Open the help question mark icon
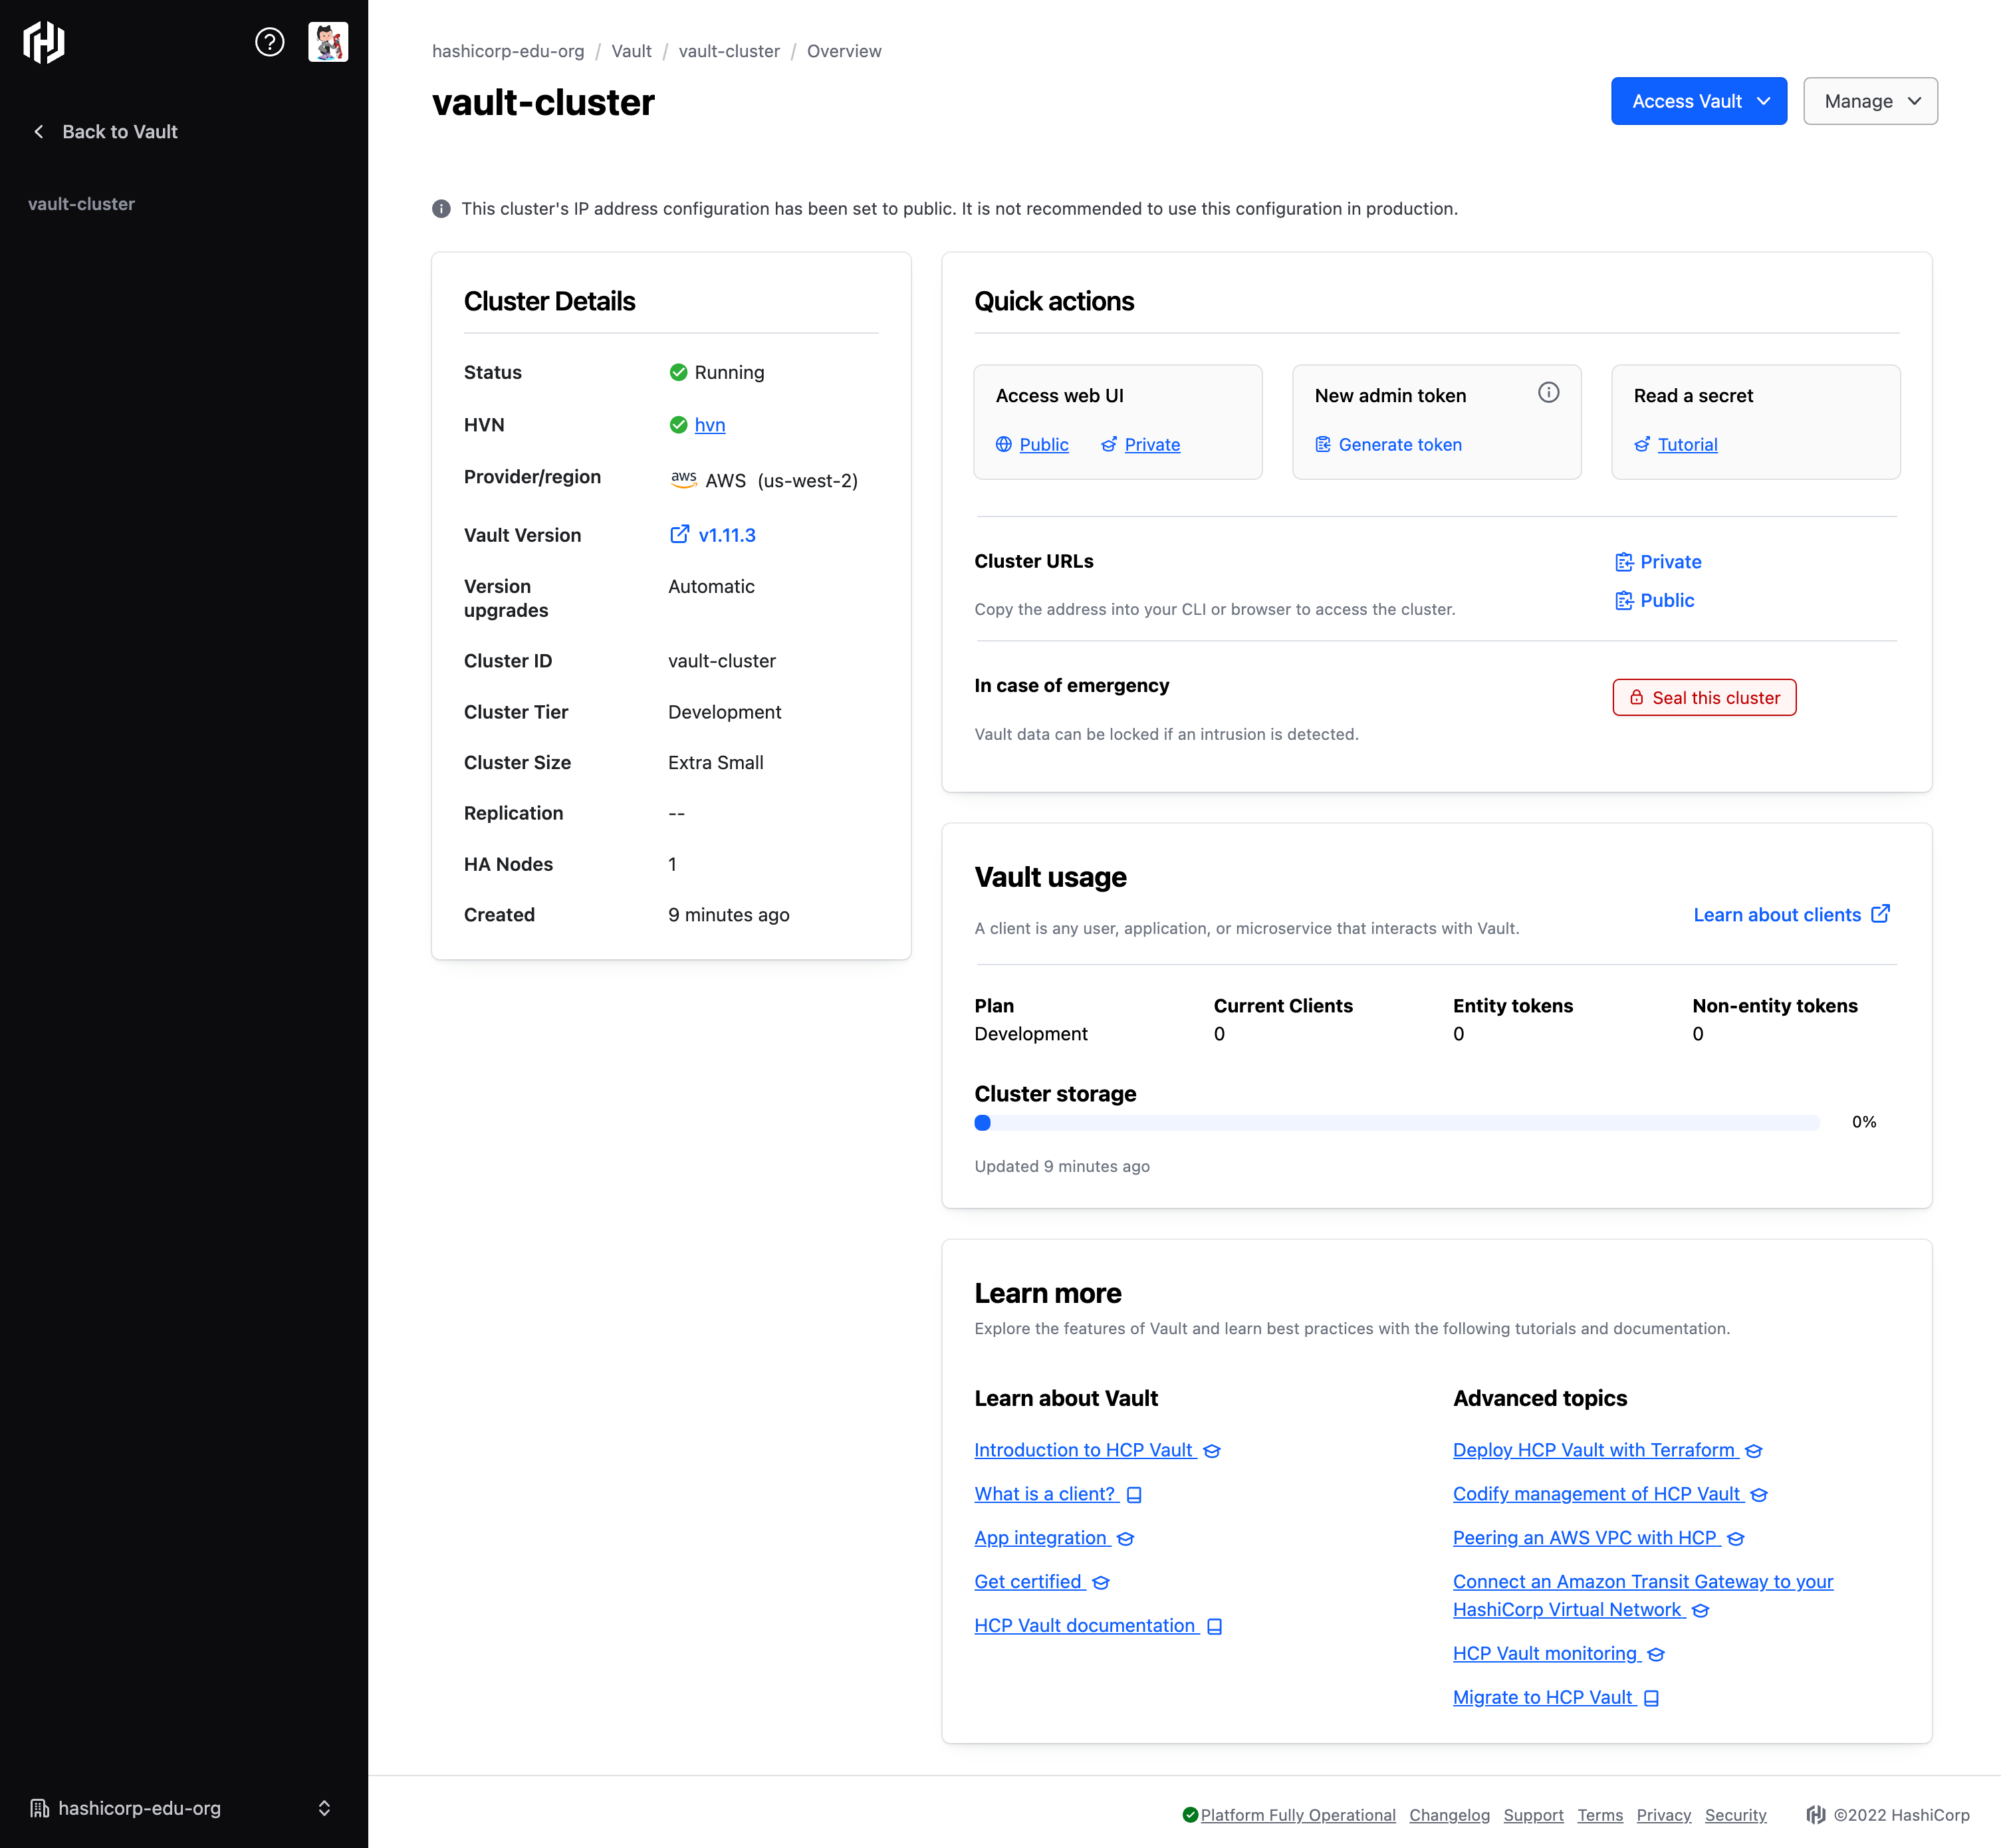Image resolution: width=2001 pixels, height=1848 pixels. (x=270, y=42)
